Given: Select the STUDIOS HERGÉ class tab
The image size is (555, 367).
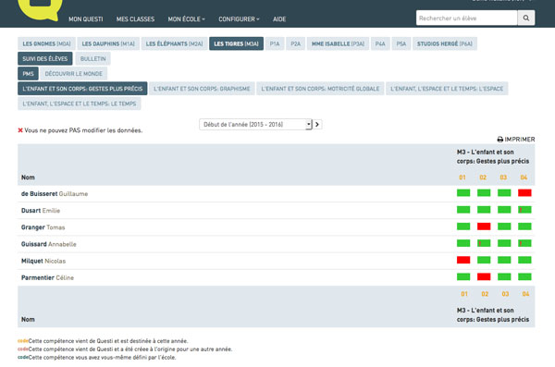Looking at the screenshot, I should pyautogui.click(x=445, y=43).
